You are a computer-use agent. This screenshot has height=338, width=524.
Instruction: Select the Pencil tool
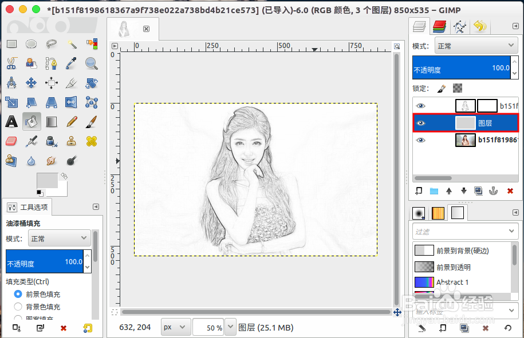click(72, 122)
